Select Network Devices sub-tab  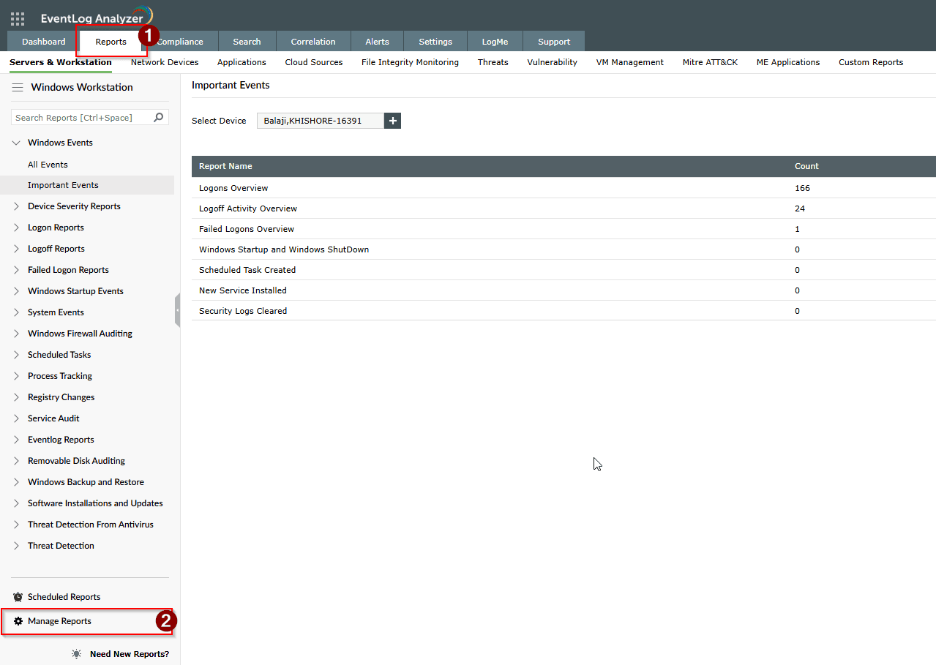click(x=165, y=62)
